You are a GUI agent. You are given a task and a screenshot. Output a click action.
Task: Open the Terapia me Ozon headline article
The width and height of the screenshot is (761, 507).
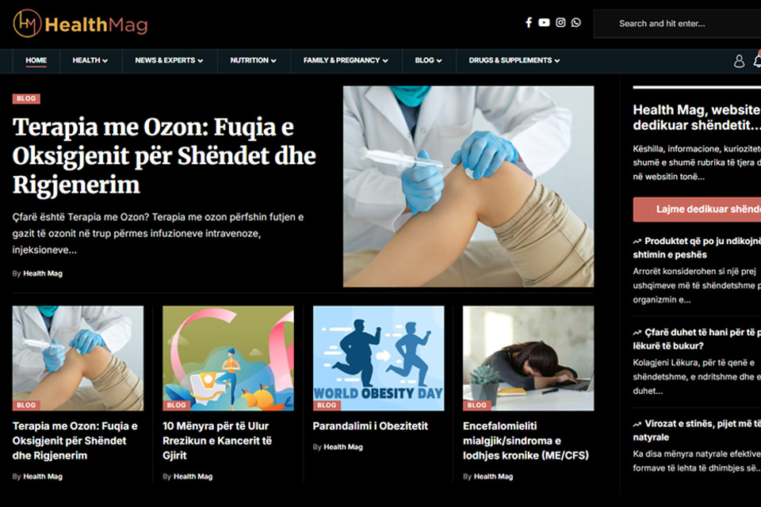coord(164,156)
